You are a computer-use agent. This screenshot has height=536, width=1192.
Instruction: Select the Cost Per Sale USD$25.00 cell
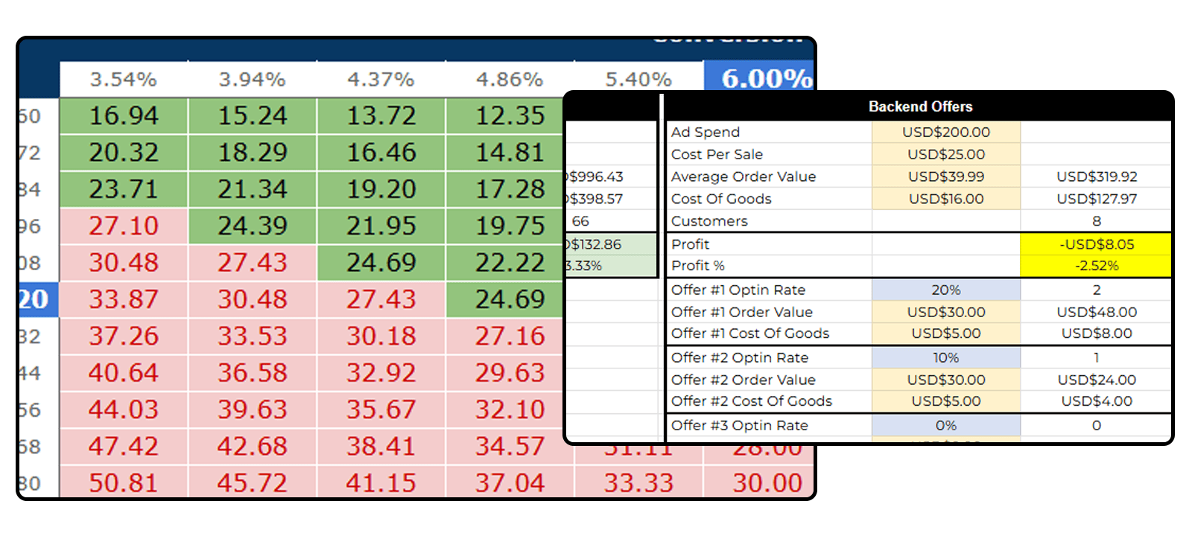click(946, 154)
